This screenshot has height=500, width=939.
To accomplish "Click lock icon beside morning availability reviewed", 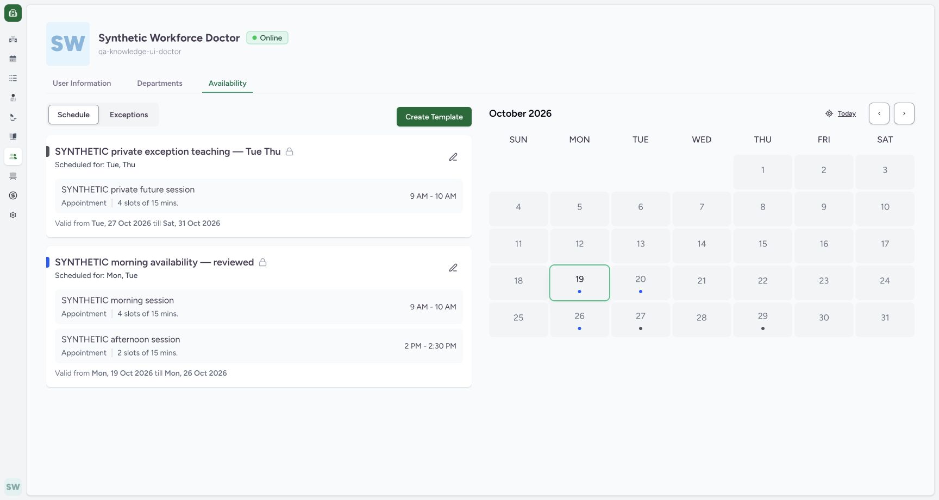I will coord(262,262).
